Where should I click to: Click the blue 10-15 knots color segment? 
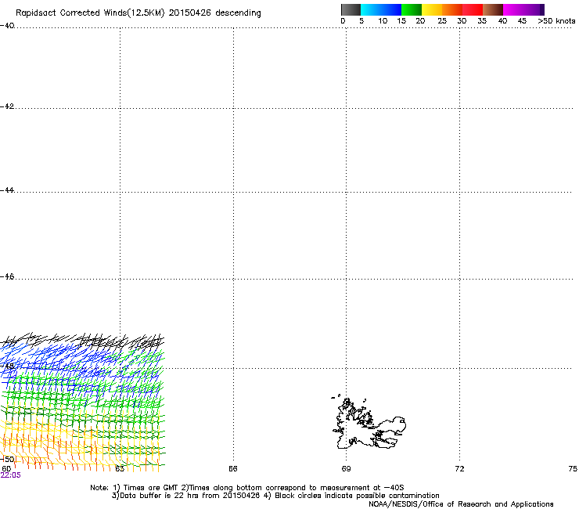coord(391,9)
